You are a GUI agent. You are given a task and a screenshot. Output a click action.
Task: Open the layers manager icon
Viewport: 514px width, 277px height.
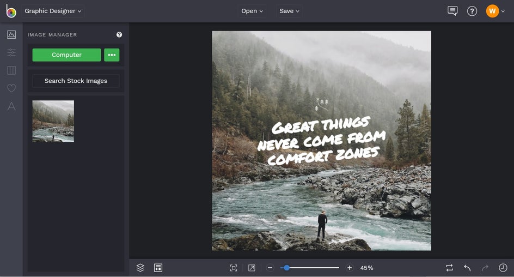pyautogui.click(x=140, y=268)
